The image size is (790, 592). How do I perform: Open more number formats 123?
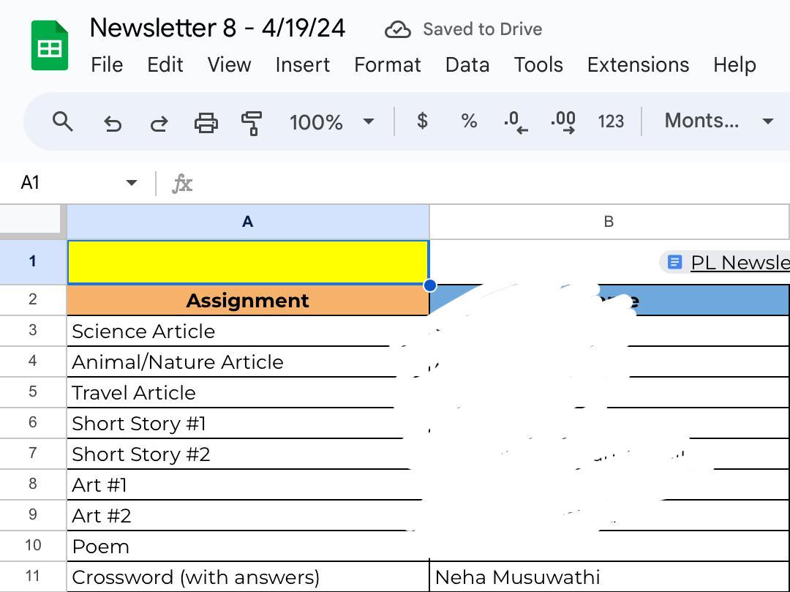point(611,121)
